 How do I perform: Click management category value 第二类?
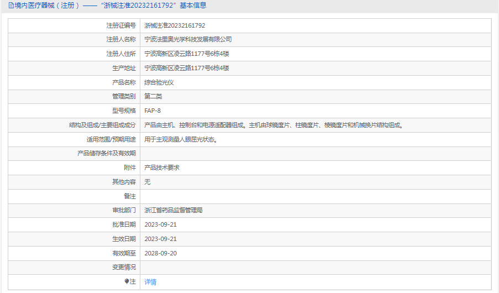click(153, 96)
